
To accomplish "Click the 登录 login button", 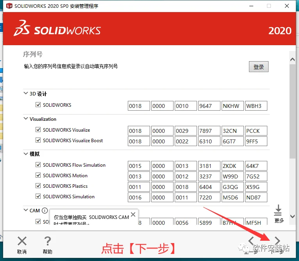I will coord(259,67).
